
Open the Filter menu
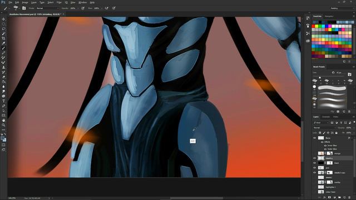pyautogui.click(x=59, y=2)
